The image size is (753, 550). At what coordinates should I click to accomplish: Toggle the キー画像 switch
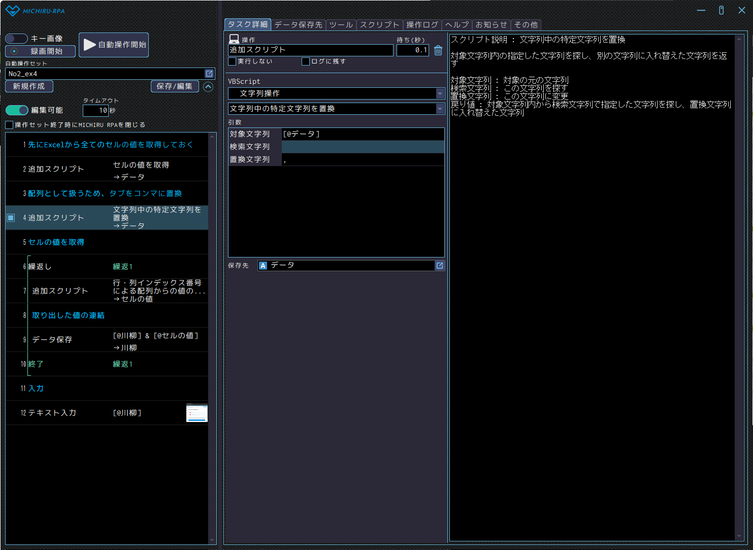[x=16, y=39]
